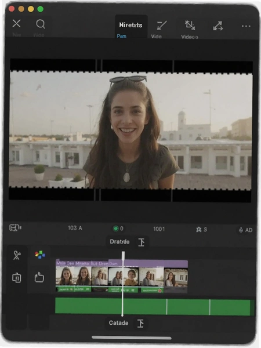Select the Videoo crop tool icon
Screen dimensions: 261x348
[x=190, y=26]
